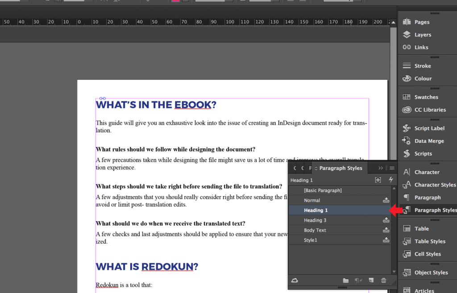This screenshot has height=293, width=457.
Task: Collapse the panel using the double-chevron
Action: [380, 168]
